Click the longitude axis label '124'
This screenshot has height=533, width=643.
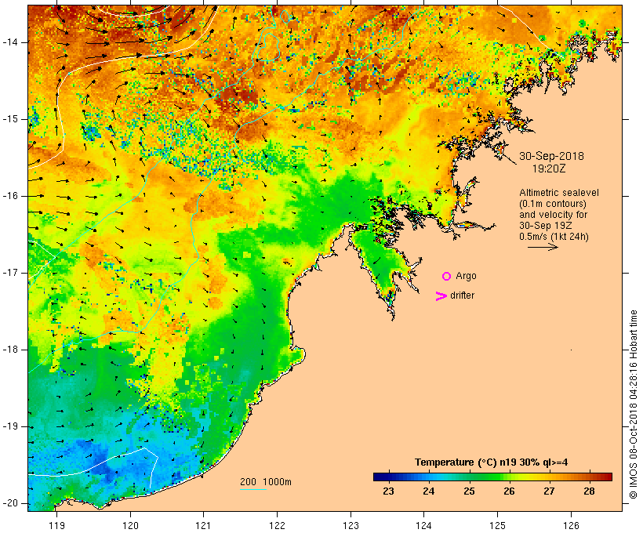[423, 525]
